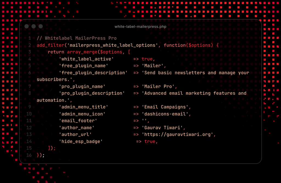
Task: Click the first gray window dot
Action: [27, 26]
